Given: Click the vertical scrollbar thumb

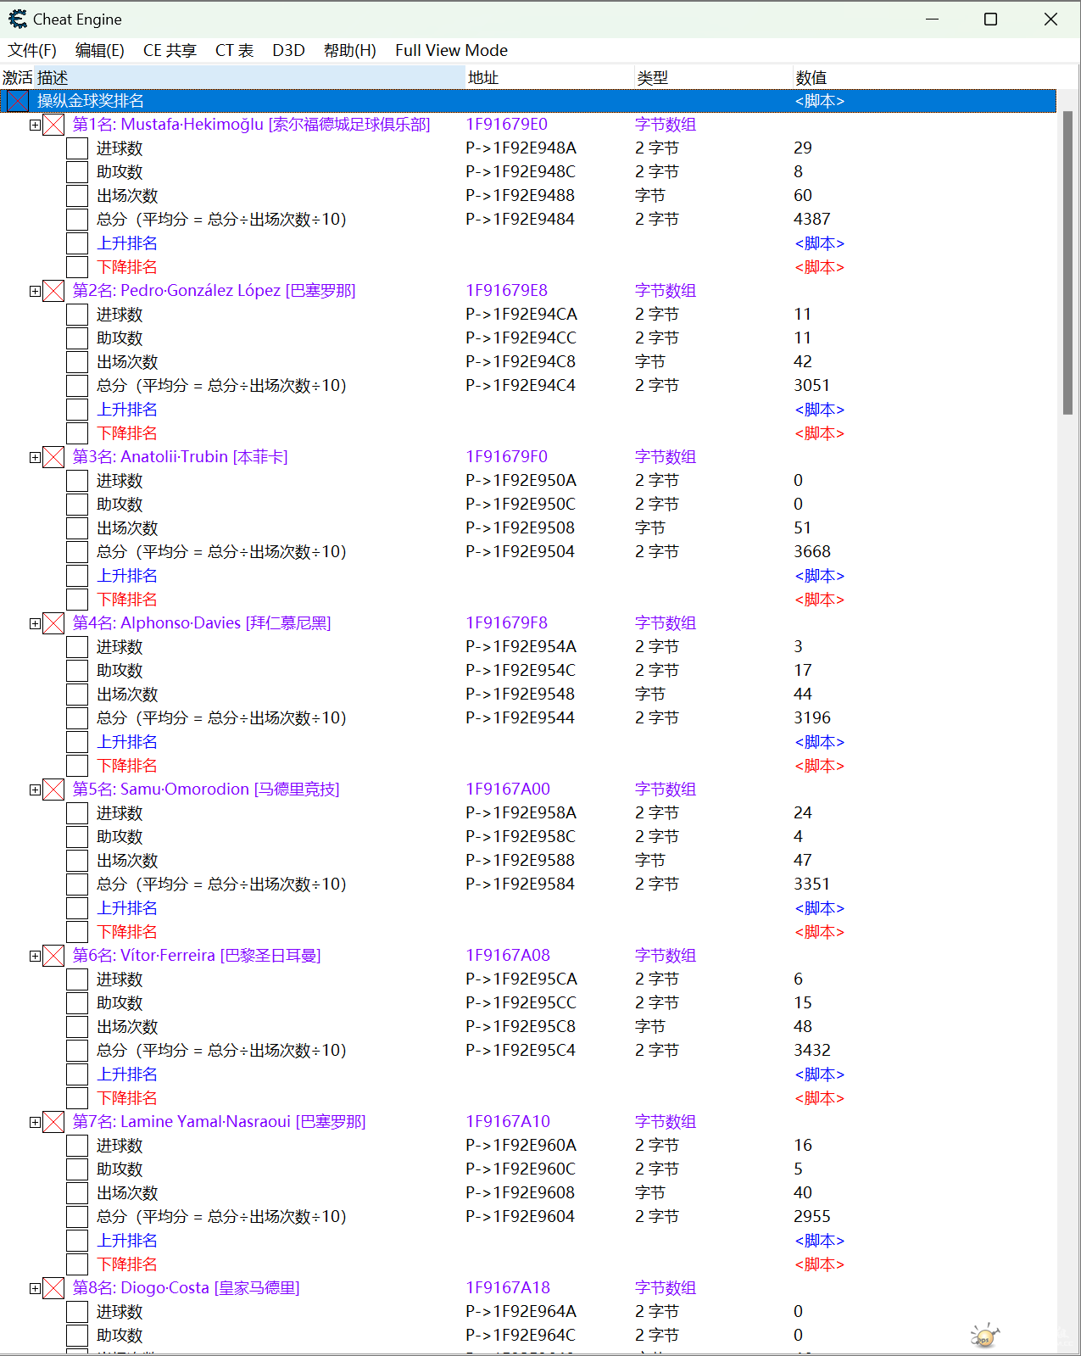Looking at the screenshot, I should tap(1067, 263).
